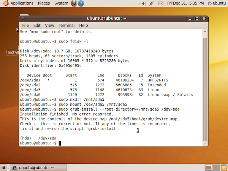228x171 pixels.
Task: Switch to the second workspace
Action: click(x=216, y=168)
